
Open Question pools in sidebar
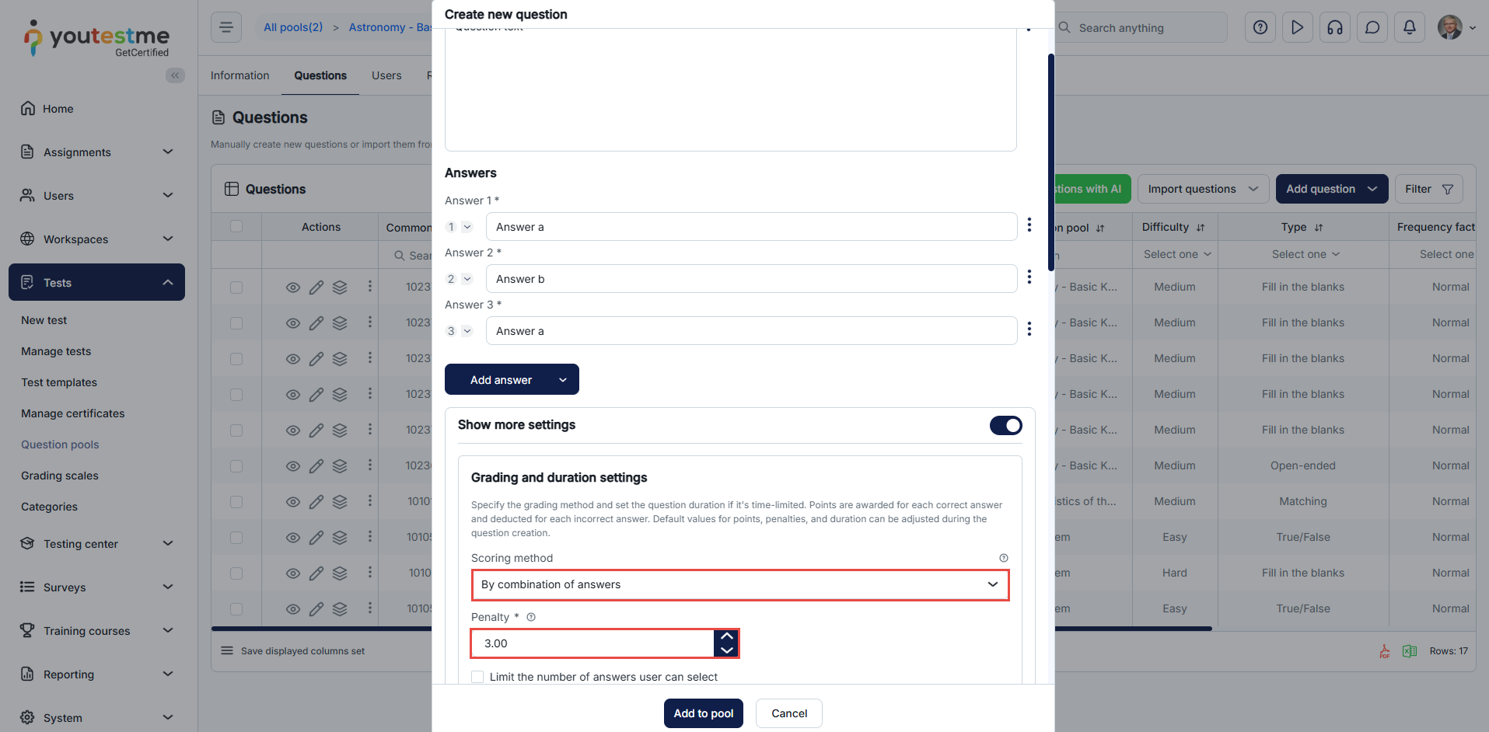(60, 444)
